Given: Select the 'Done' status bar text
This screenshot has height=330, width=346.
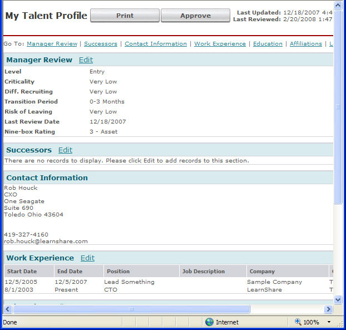Looking at the screenshot, I should [10, 322].
